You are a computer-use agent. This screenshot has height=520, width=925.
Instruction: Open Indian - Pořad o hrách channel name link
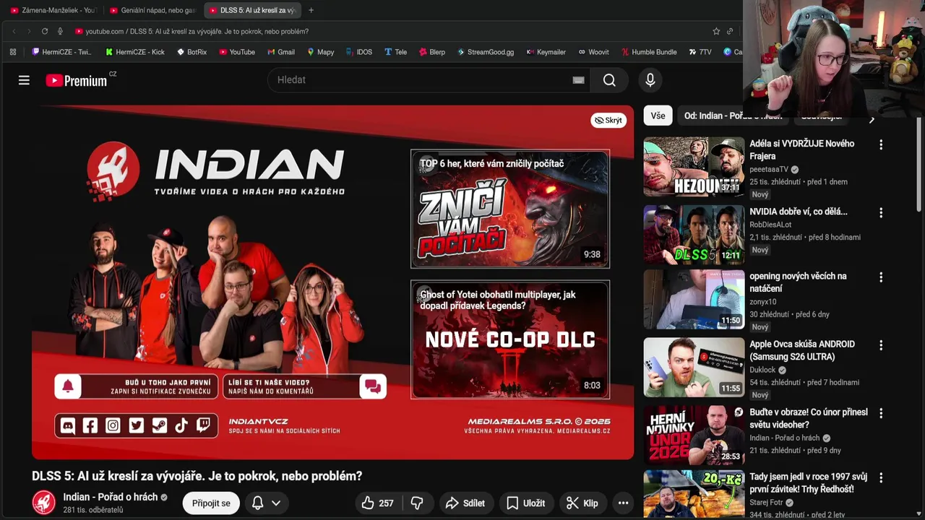point(110,497)
